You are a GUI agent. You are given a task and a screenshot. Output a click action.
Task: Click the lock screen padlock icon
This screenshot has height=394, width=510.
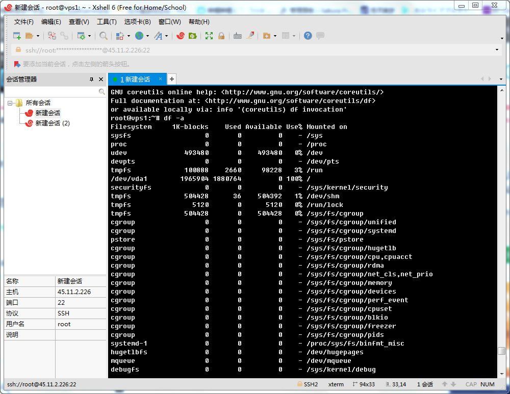pos(221,36)
